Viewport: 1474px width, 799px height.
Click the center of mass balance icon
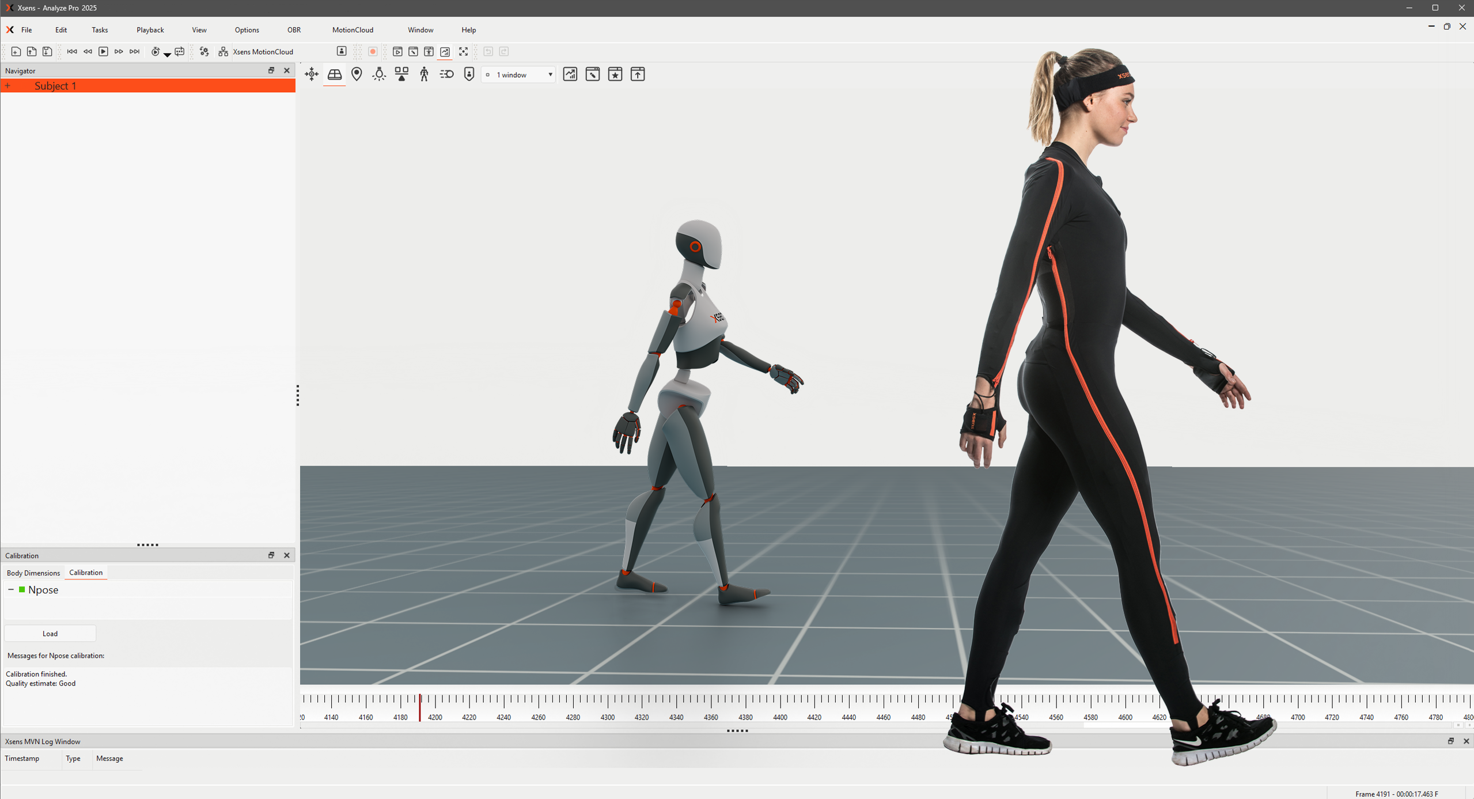[x=401, y=74]
